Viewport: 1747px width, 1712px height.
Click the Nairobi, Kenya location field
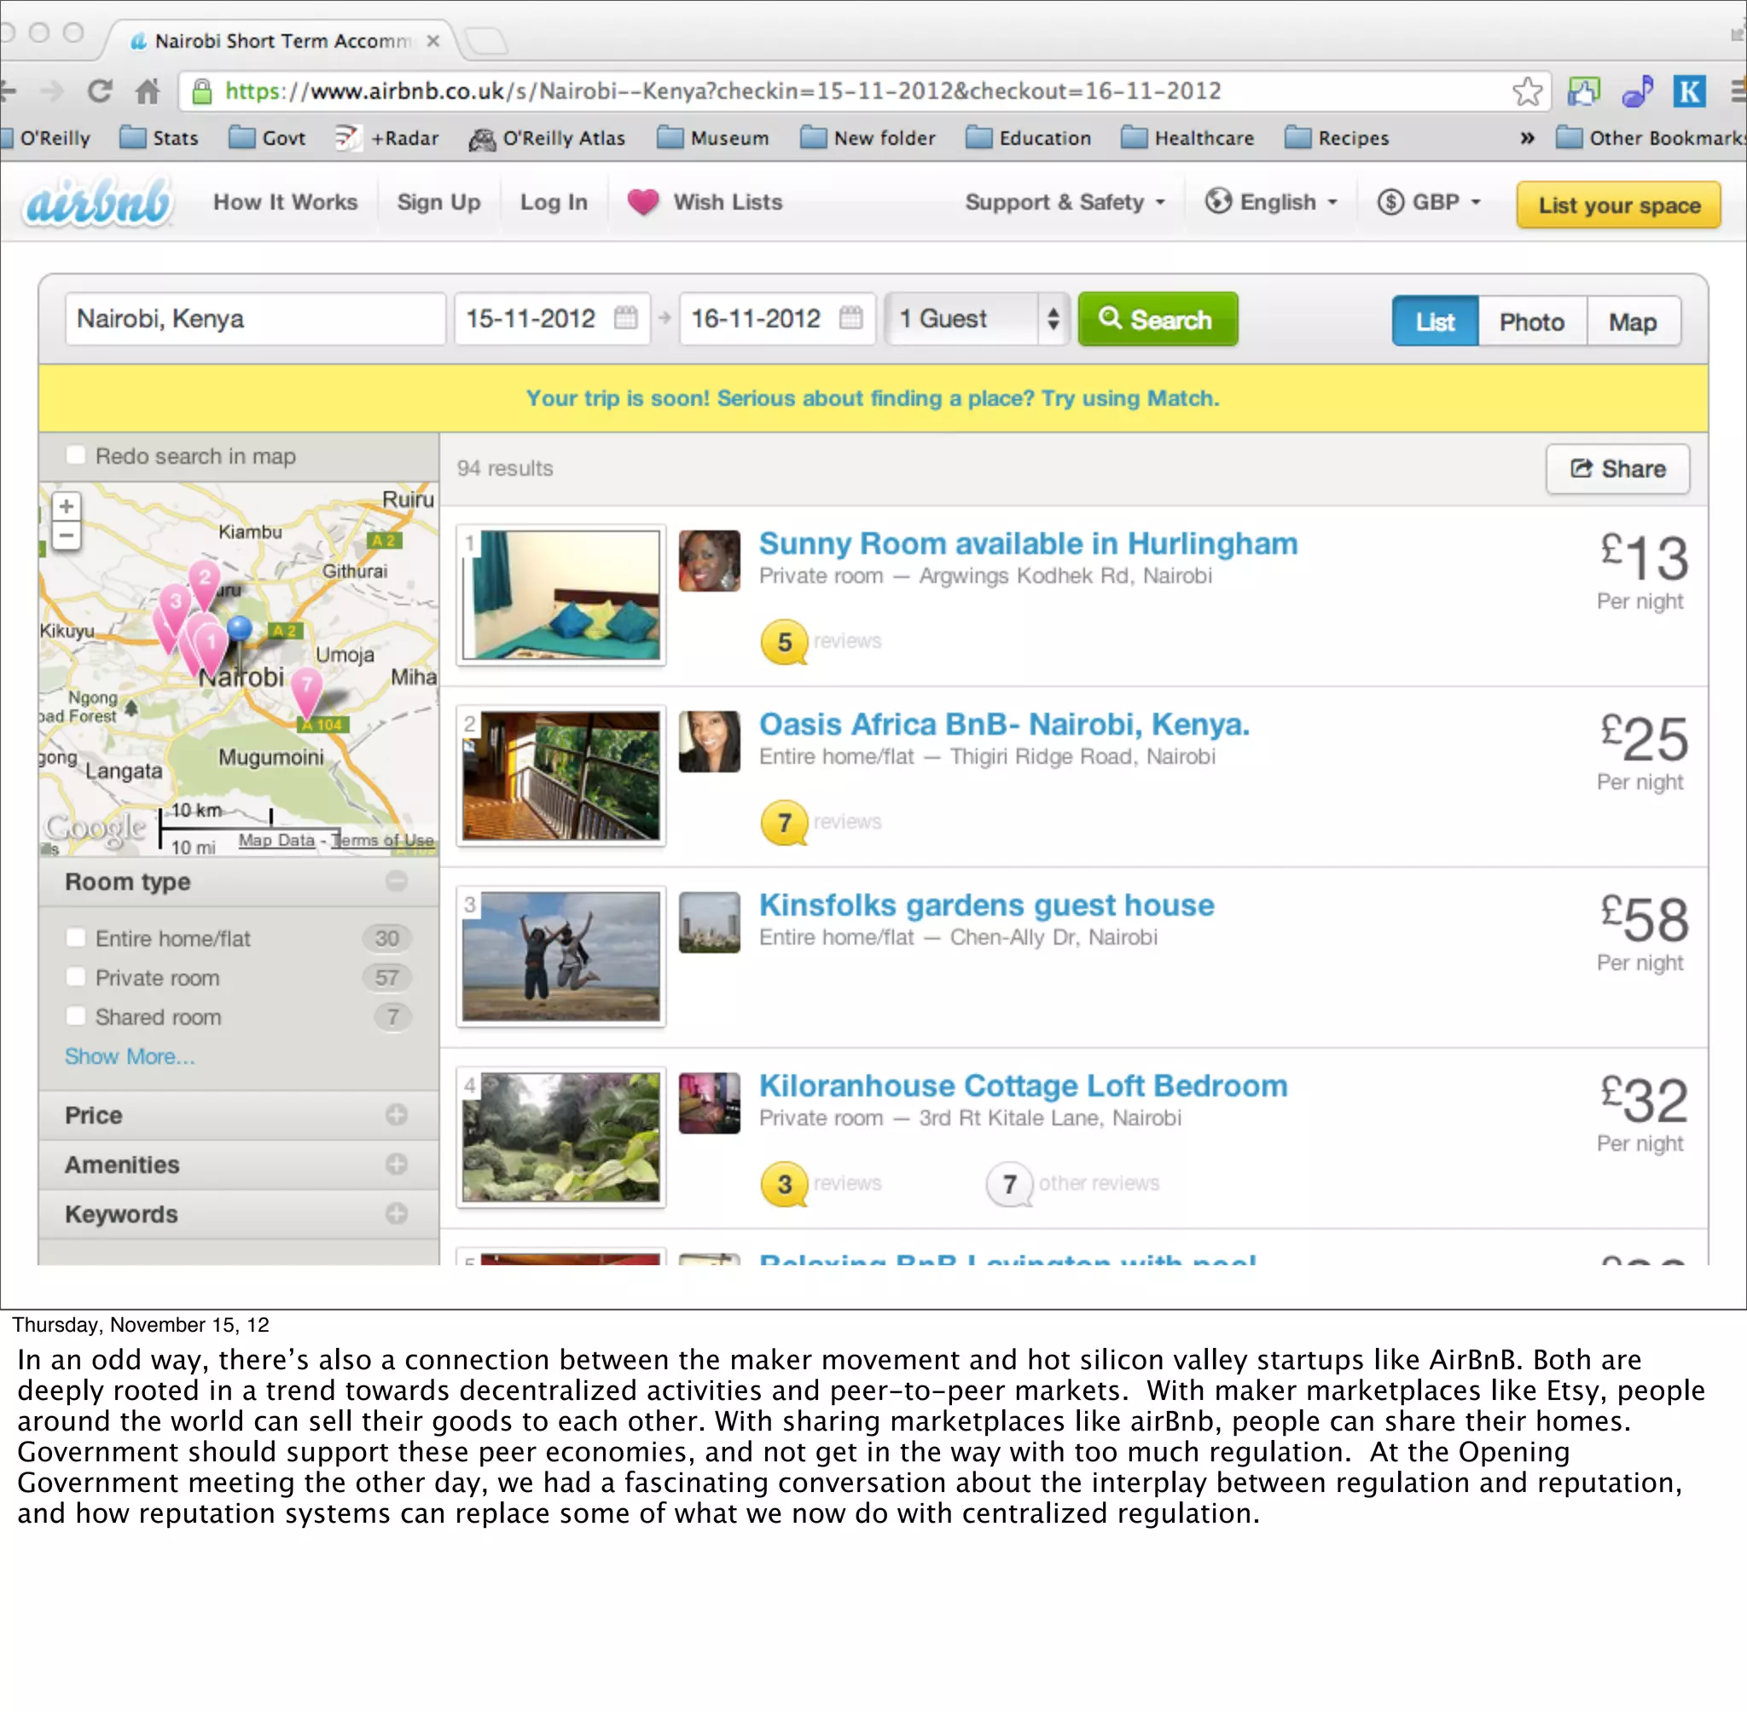click(254, 318)
